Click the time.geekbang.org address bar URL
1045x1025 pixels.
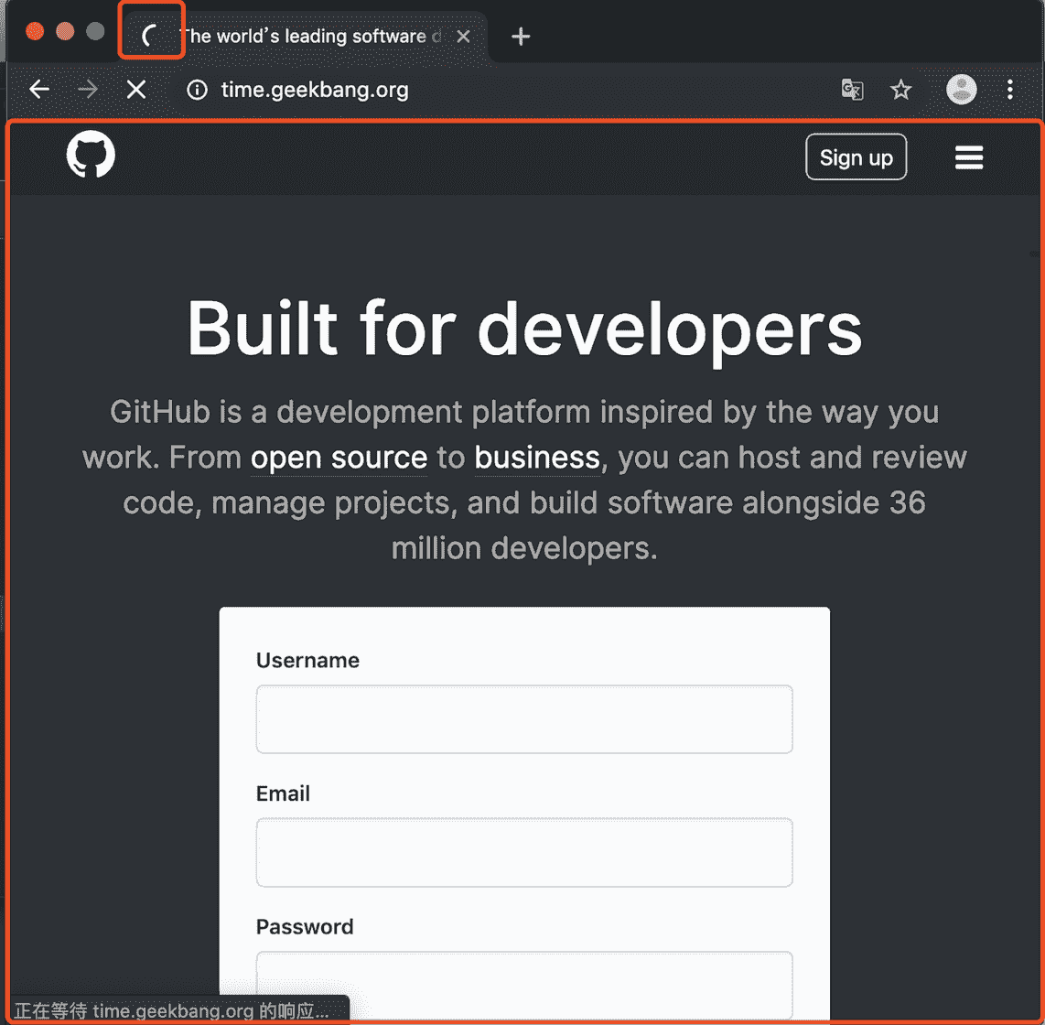(x=315, y=90)
